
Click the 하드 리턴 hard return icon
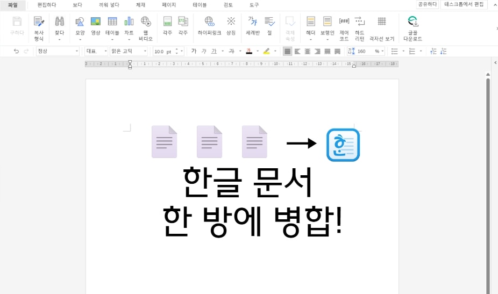point(360,21)
